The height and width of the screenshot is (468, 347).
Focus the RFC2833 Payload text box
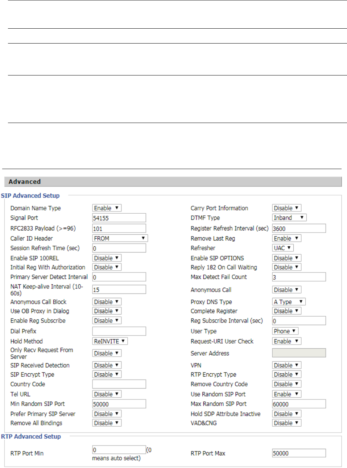[x=119, y=229]
